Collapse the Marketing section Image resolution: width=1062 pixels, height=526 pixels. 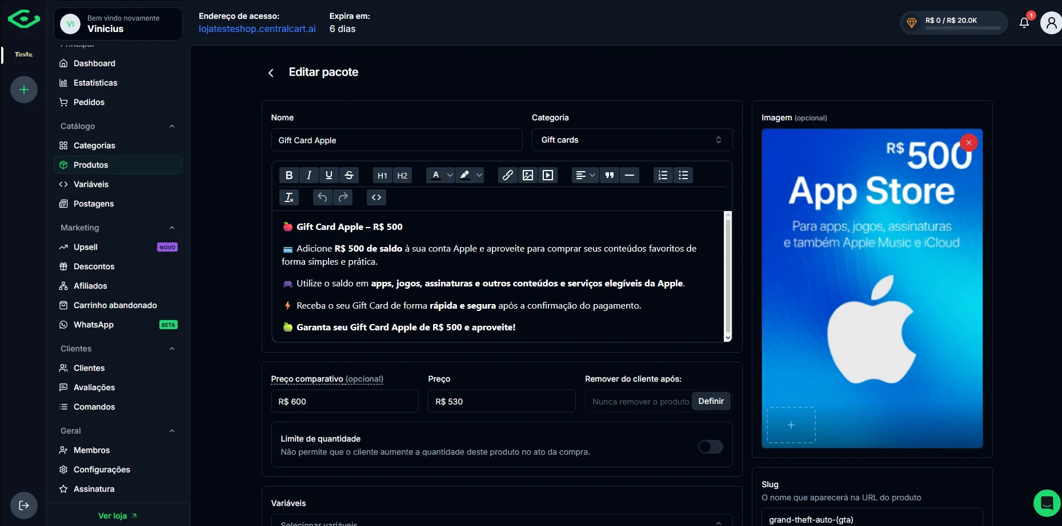point(172,228)
